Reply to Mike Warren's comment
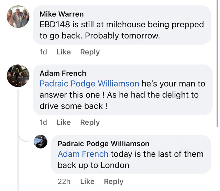Image resolution: width=220 pixels, height=191 pixels. click(x=90, y=52)
